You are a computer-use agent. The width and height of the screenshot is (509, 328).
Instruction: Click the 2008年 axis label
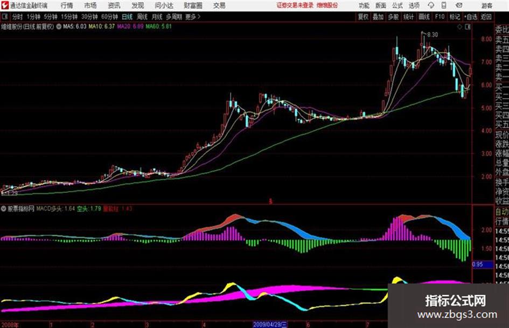[10, 325]
